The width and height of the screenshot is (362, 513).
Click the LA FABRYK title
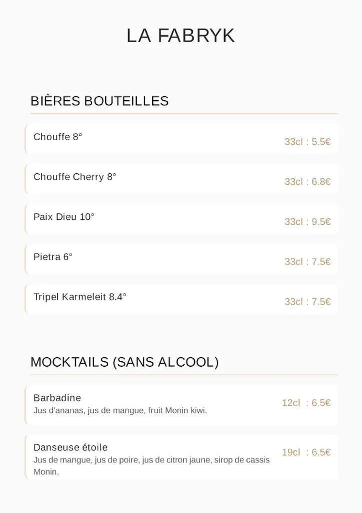pyautogui.click(x=180, y=36)
